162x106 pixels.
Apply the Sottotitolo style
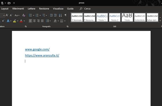(140, 17)
